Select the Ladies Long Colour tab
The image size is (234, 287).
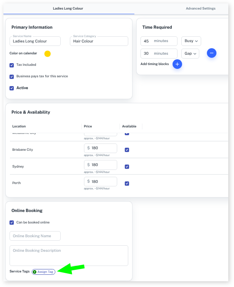click(68, 8)
